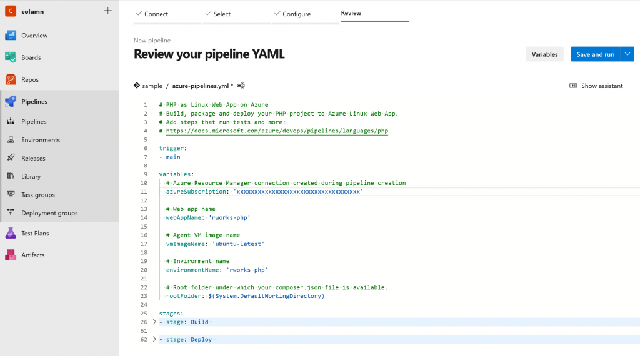Click the rootFolder $(System.DefaultWorkingDirectory) value
This screenshot has height=356, width=640.
coord(266,295)
